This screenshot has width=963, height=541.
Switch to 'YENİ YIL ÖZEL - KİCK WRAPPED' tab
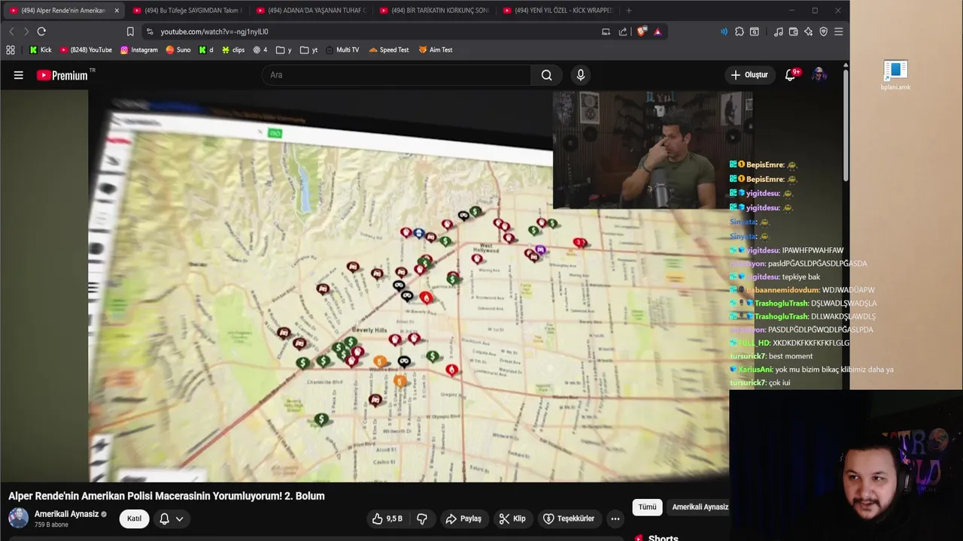(x=557, y=11)
